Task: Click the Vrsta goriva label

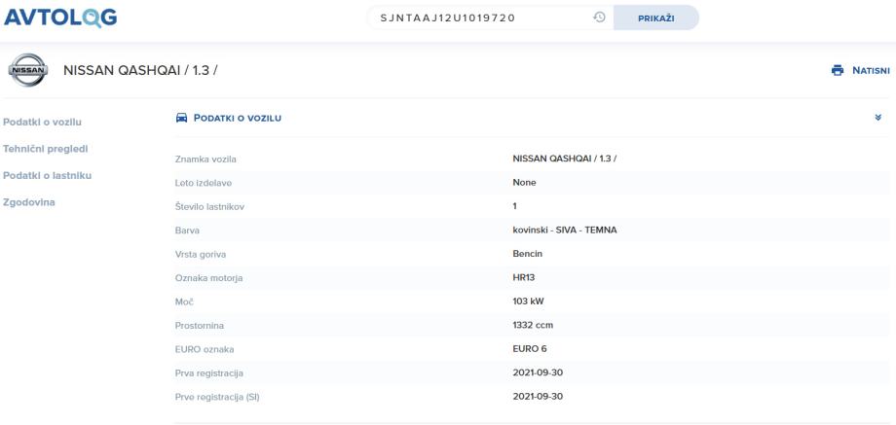Action: (201, 255)
